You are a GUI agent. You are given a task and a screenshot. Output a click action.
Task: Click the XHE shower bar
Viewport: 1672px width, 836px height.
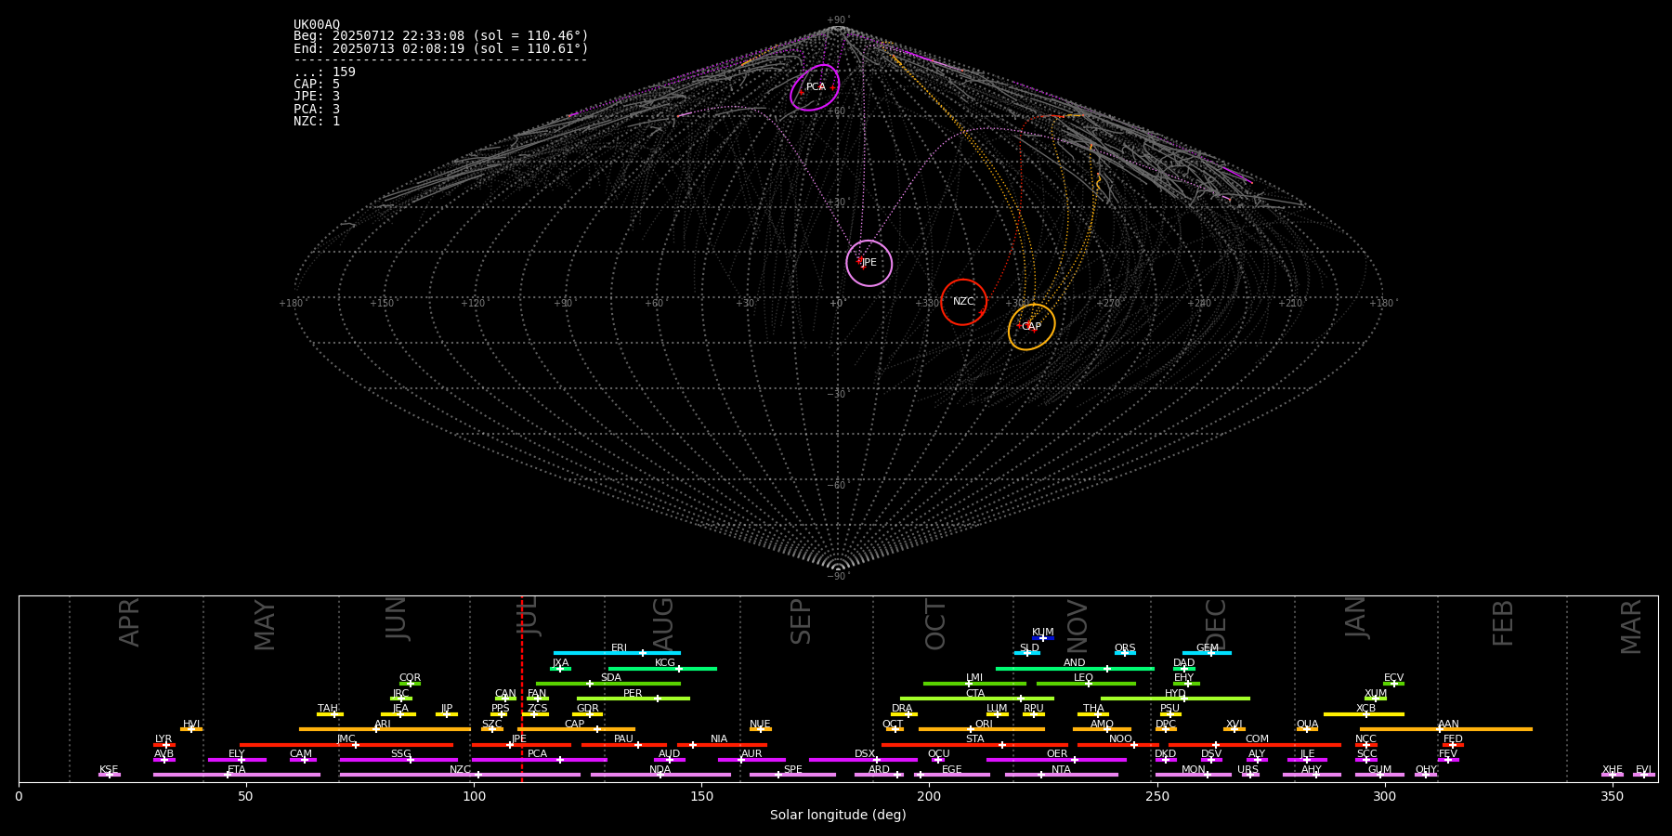[x=1613, y=775]
